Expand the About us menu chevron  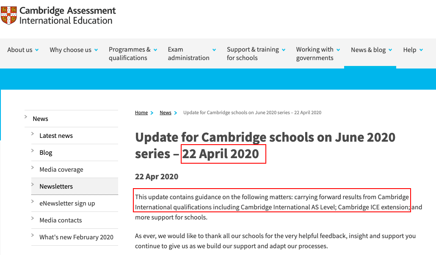(37, 50)
